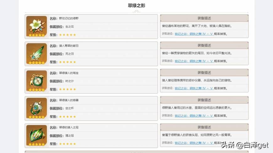Screen dimensions: 273x153
Task: Select the name text 翠绿猎人的容器
Action: (x=69, y=100)
